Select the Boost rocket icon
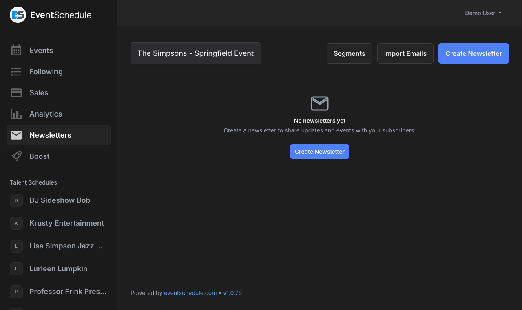This screenshot has width=522, height=310. coord(16,156)
